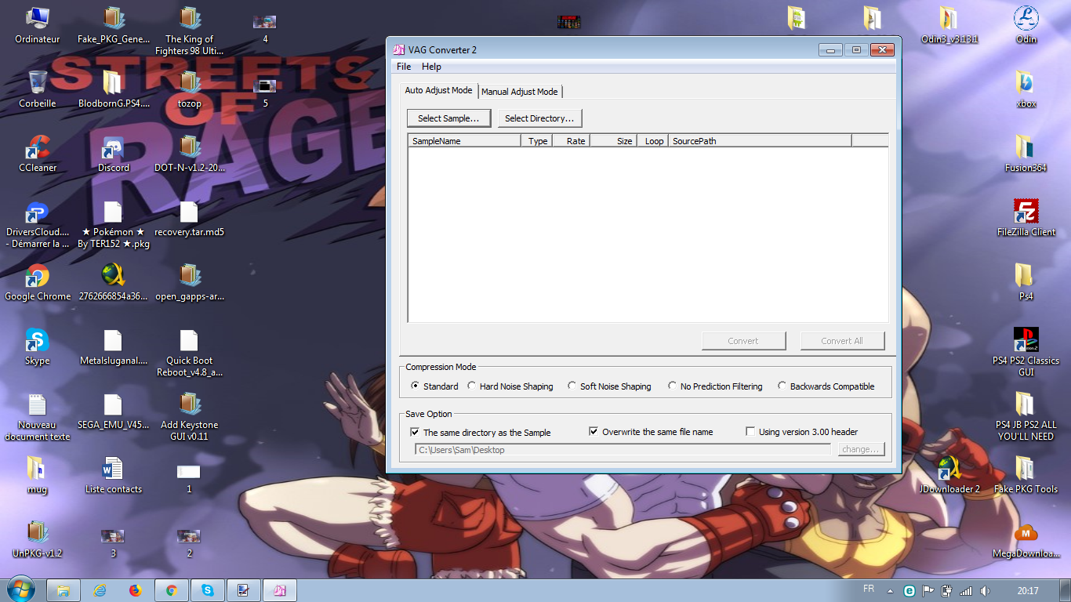
Task: Switch to the Auto Adjust Mode tab
Action: click(x=438, y=90)
